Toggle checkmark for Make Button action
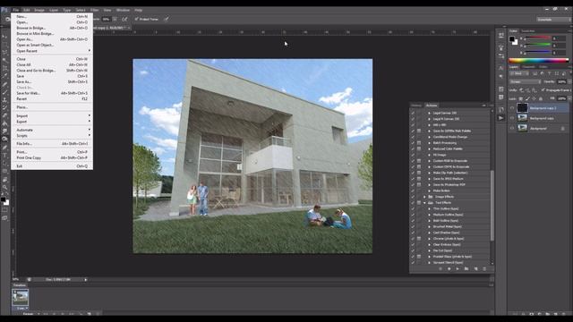 click(413, 191)
